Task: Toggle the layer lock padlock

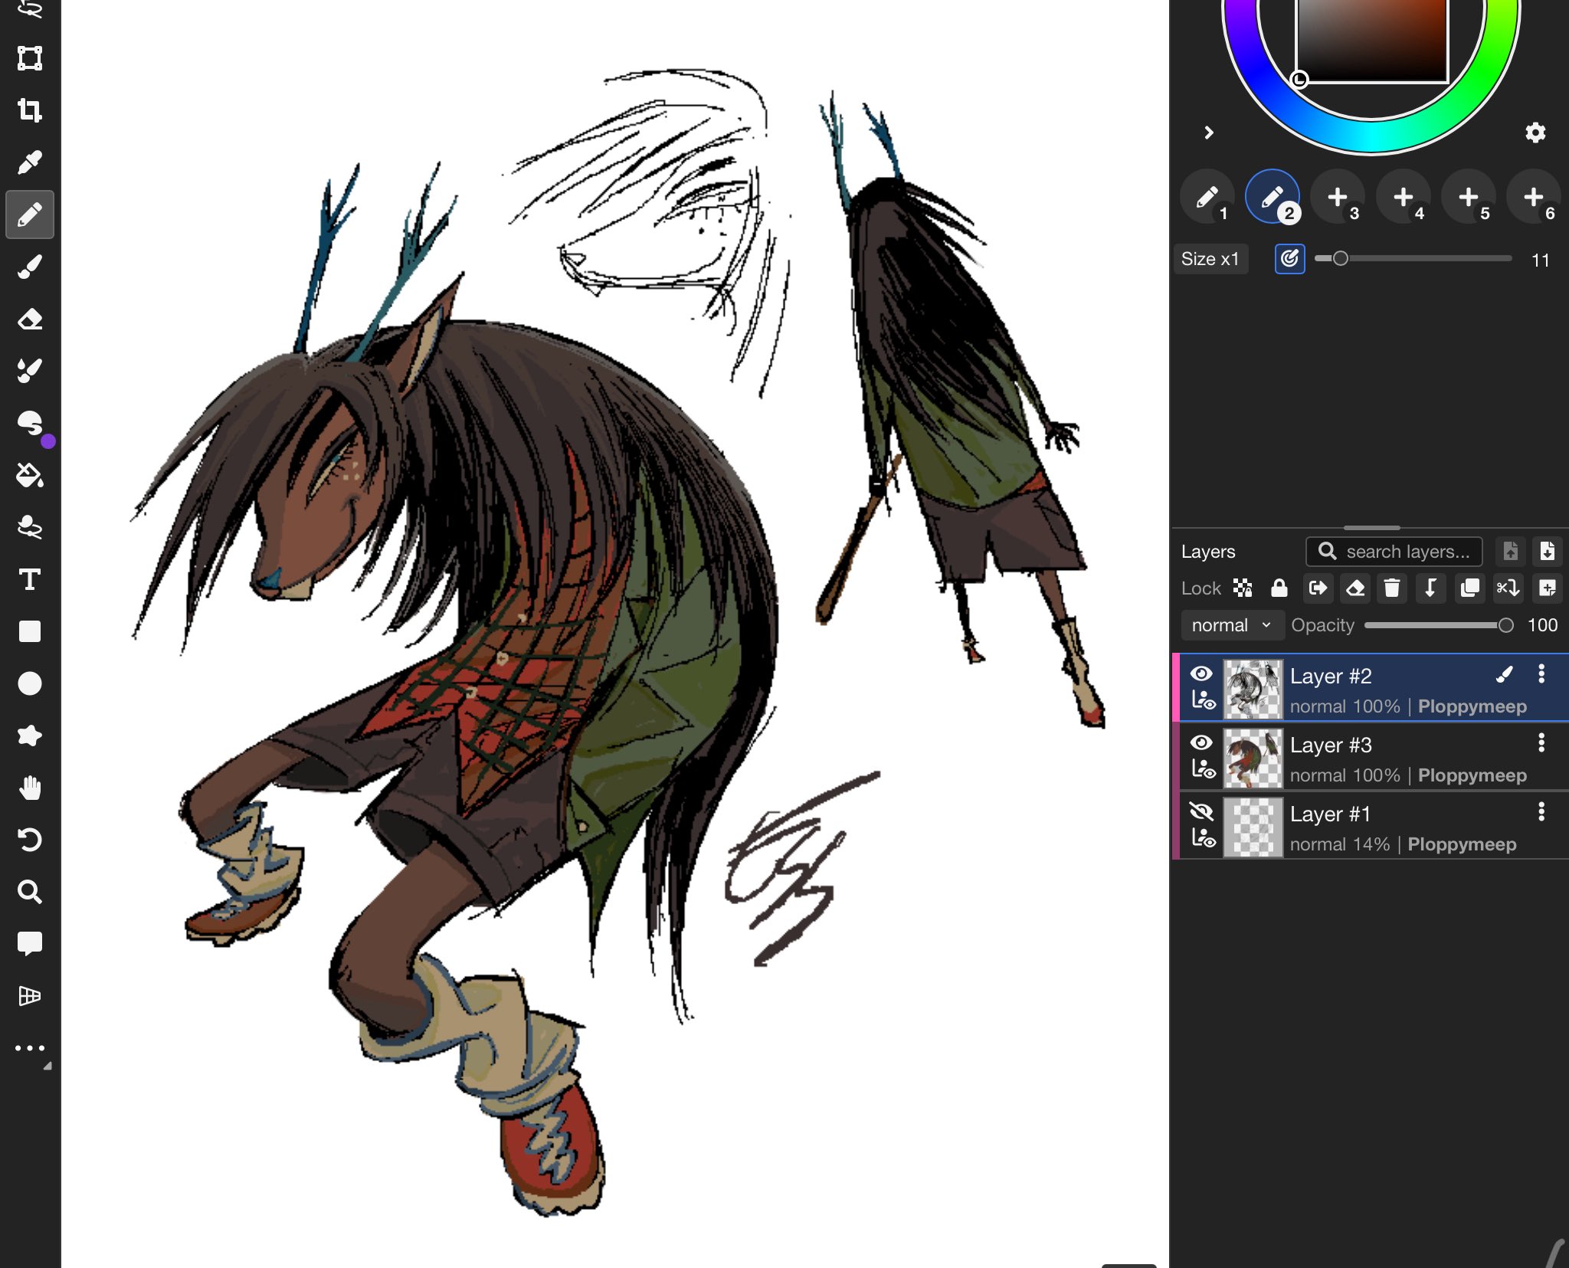Action: 1279,588
